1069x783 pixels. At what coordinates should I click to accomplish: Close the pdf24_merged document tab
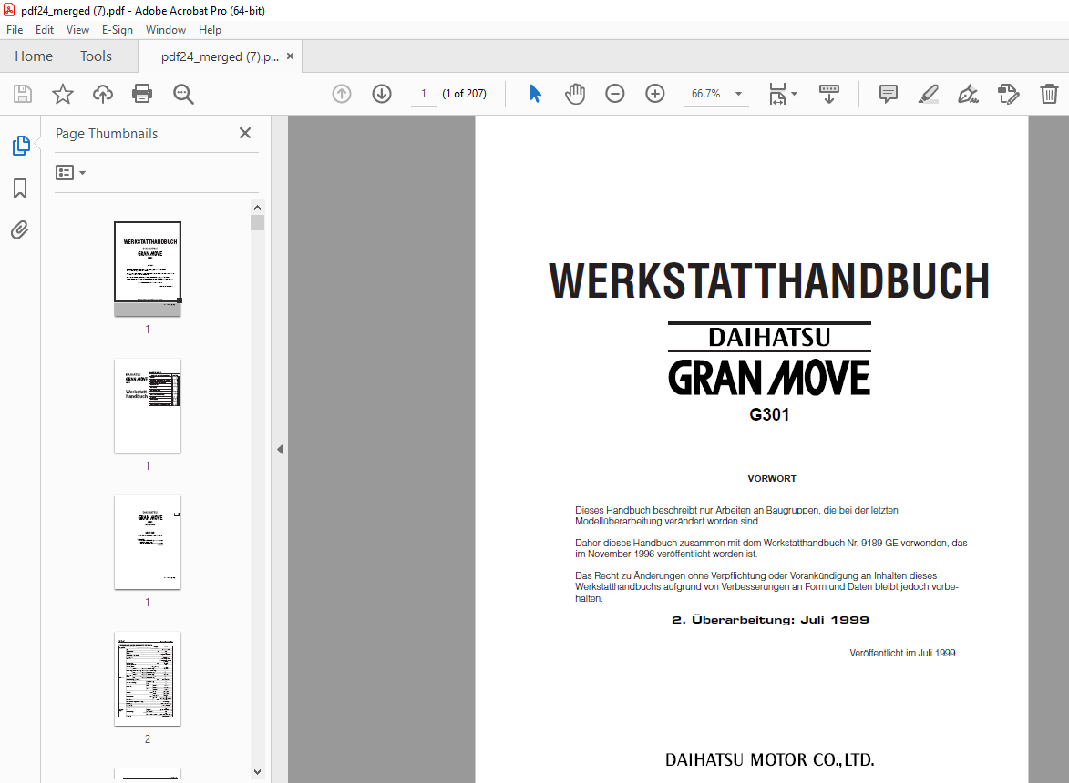[291, 56]
